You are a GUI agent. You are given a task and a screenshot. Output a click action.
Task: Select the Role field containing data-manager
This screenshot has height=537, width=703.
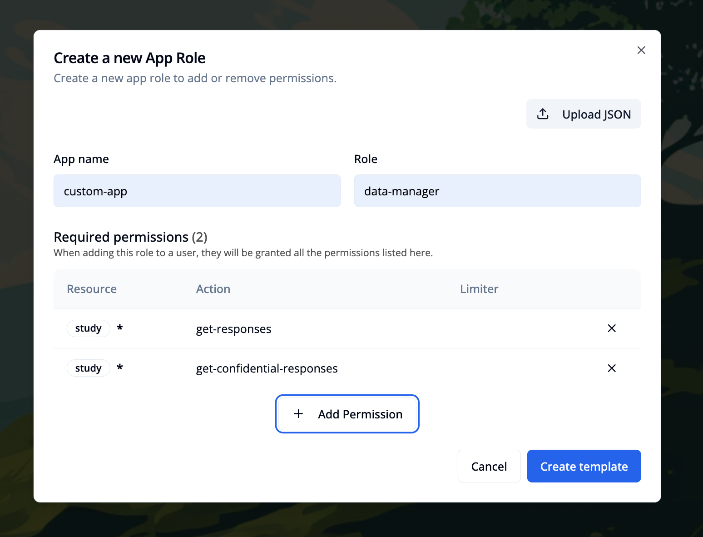pos(497,191)
